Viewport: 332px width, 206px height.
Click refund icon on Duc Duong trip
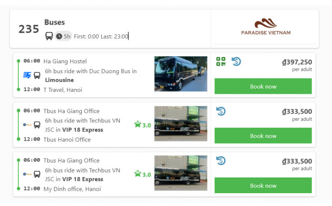236,62
